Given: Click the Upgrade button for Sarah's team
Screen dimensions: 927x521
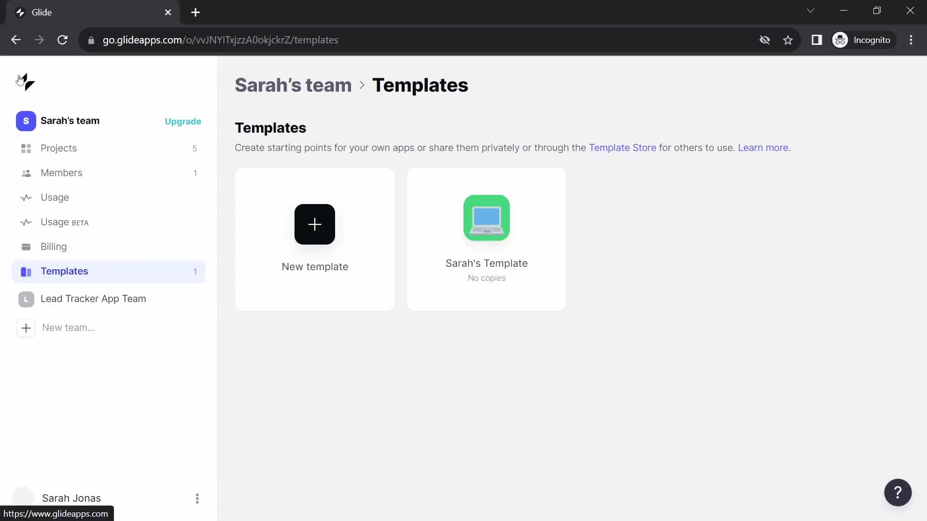Looking at the screenshot, I should pyautogui.click(x=183, y=121).
